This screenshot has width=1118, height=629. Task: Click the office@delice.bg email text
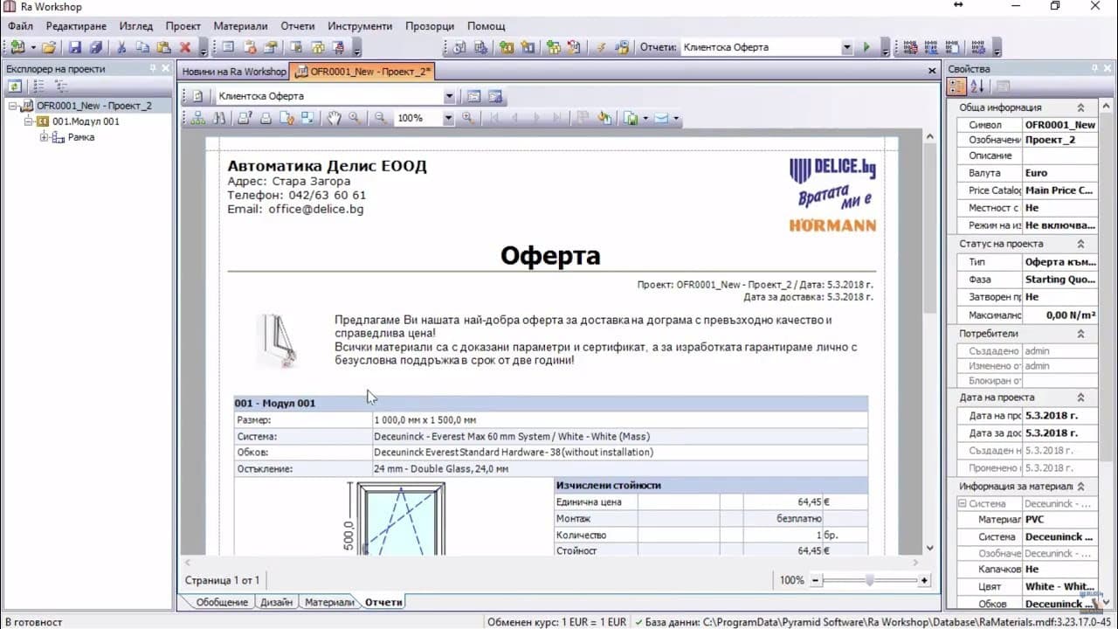click(316, 210)
